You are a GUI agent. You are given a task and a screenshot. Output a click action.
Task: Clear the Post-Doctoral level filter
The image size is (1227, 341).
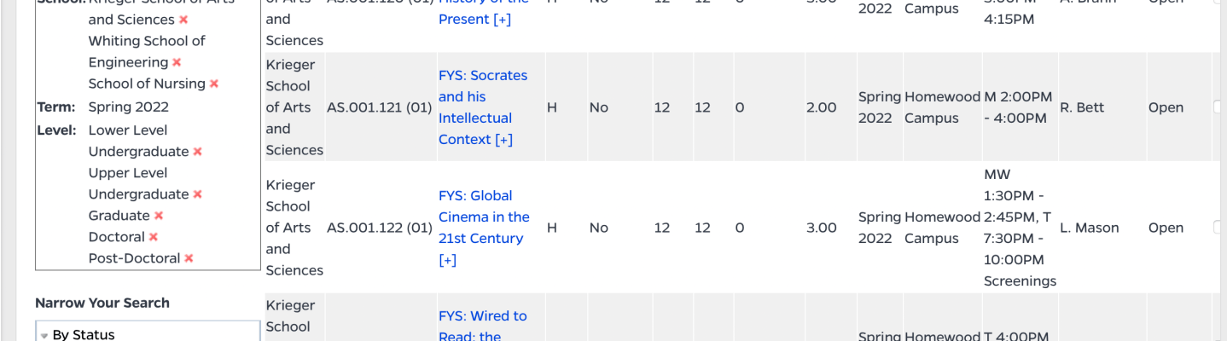click(x=189, y=258)
